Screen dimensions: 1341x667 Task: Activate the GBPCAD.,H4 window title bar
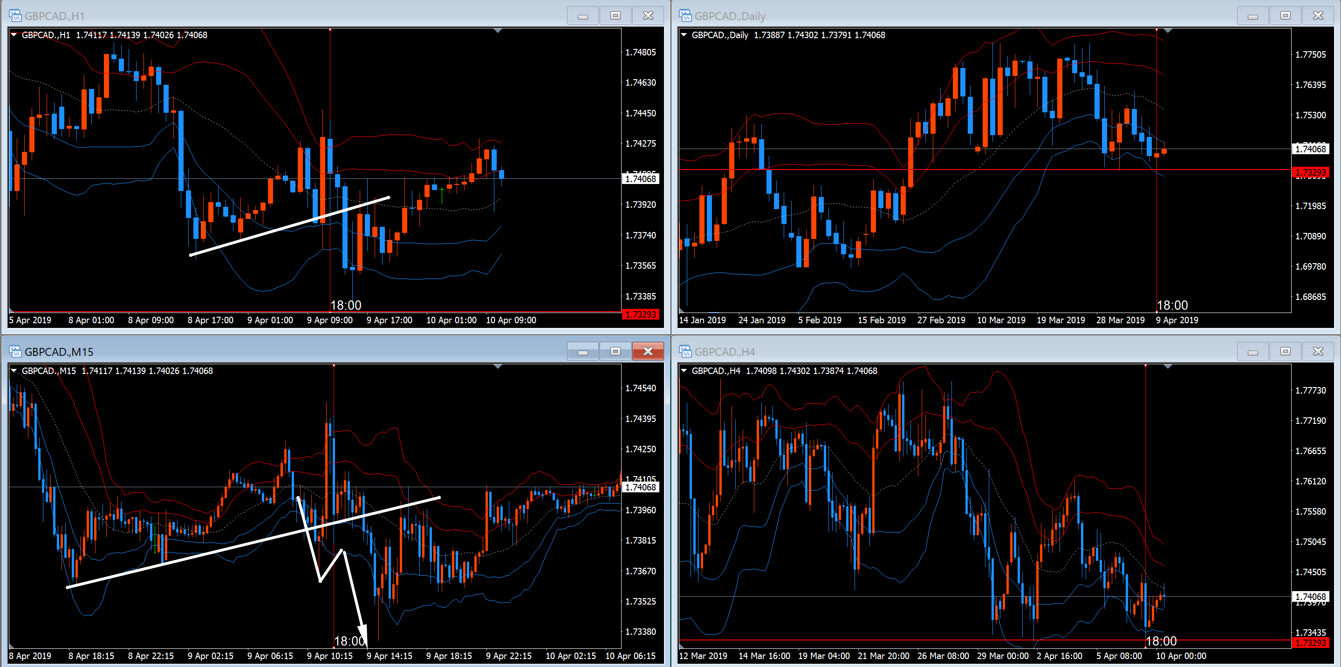[937, 352]
